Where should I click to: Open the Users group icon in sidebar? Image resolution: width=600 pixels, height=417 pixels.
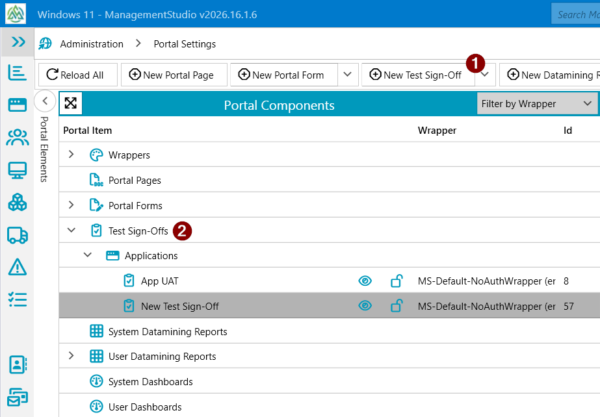click(17, 138)
